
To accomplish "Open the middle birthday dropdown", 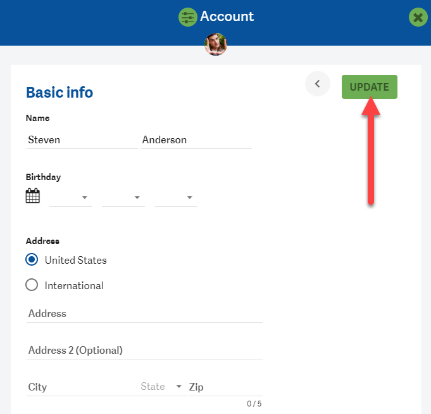I will [x=123, y=197].
